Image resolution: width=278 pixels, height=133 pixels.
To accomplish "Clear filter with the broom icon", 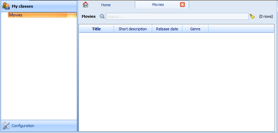I will coord(252,16).
